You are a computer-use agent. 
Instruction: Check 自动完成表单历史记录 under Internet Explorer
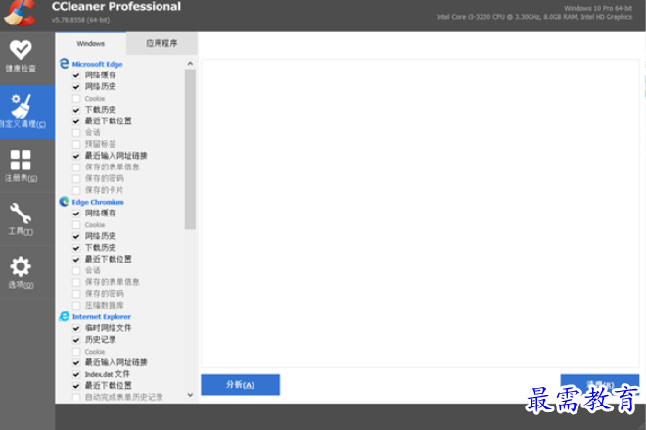point(76,398)
